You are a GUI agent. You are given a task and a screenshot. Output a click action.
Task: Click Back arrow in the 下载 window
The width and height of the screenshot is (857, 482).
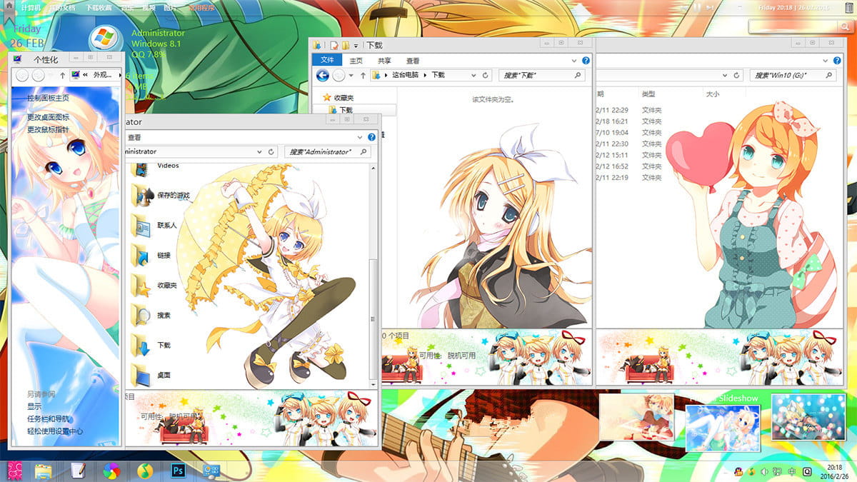point(323,75)
